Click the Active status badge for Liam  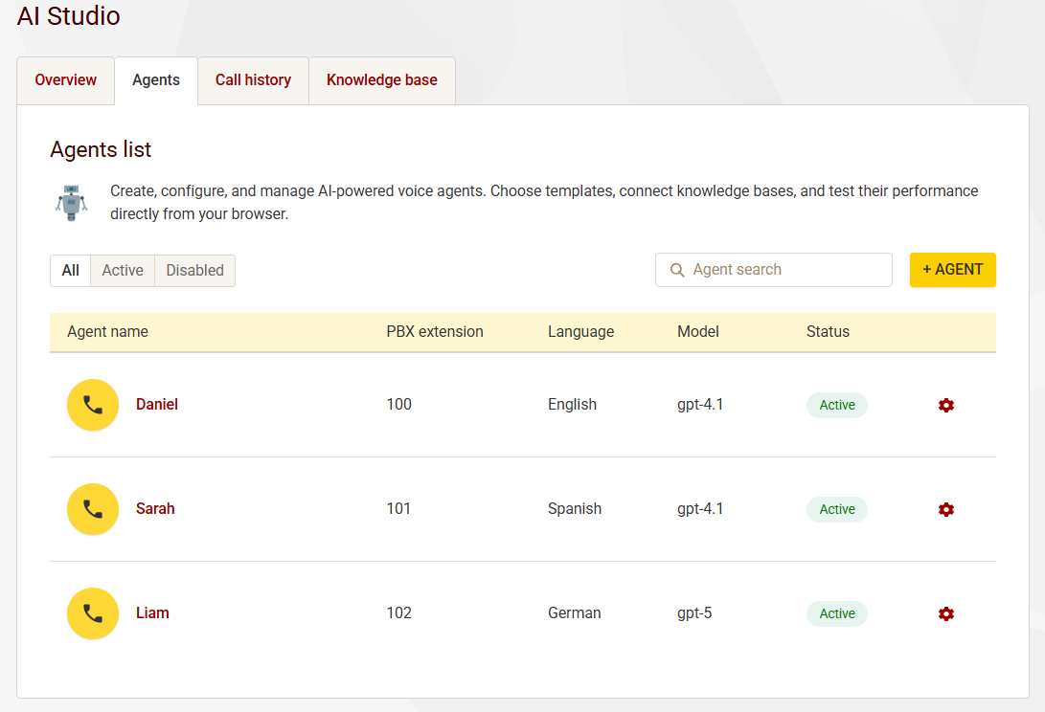point(836,613)
